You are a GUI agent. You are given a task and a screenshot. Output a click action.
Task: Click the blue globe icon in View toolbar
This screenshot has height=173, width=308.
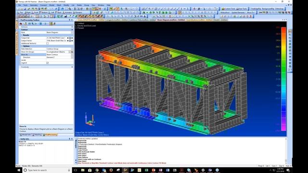63,9
